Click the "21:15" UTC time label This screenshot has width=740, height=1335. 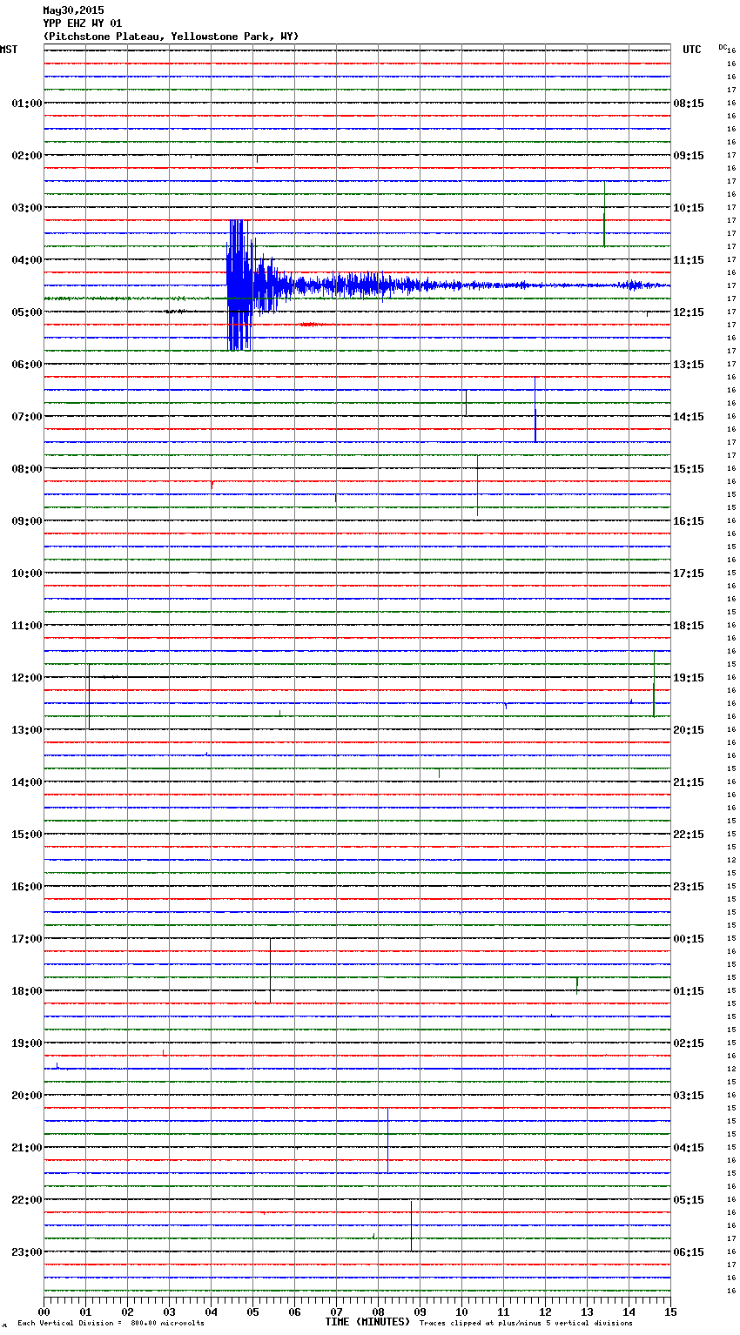tap(689, 782)
